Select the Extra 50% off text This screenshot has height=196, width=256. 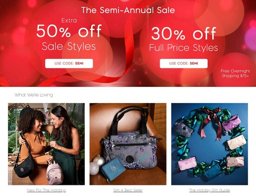pyautogui.click(x=69, y=28)
